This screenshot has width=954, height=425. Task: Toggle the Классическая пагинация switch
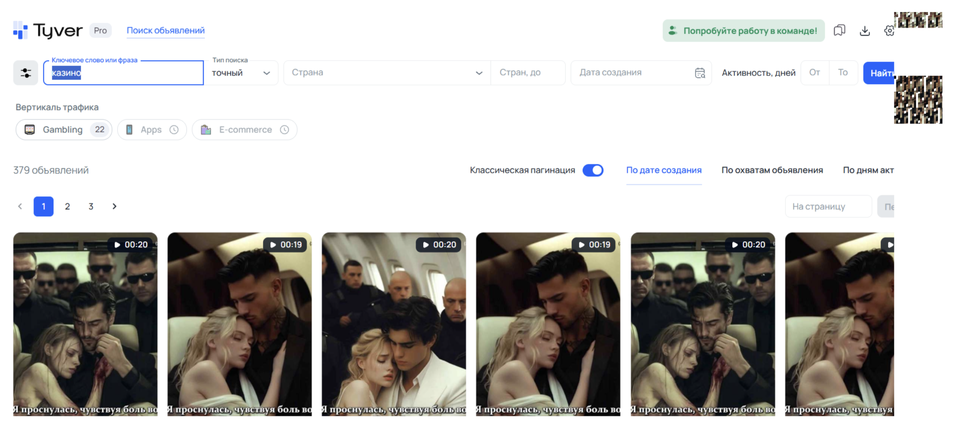[593, 170]
